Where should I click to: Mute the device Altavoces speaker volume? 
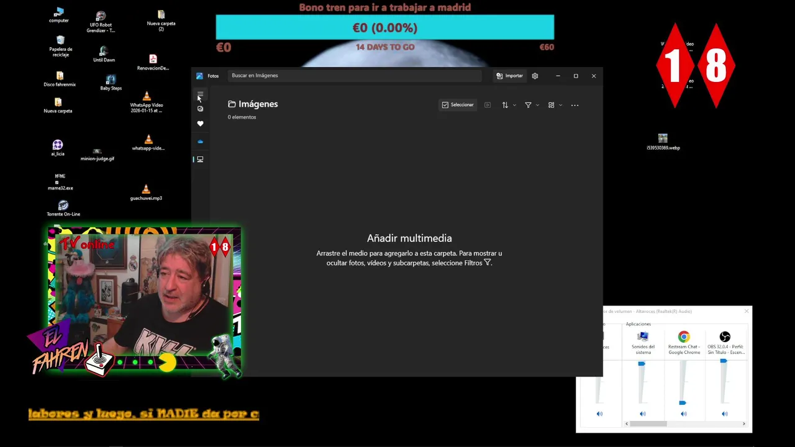(x=599, y=413)
